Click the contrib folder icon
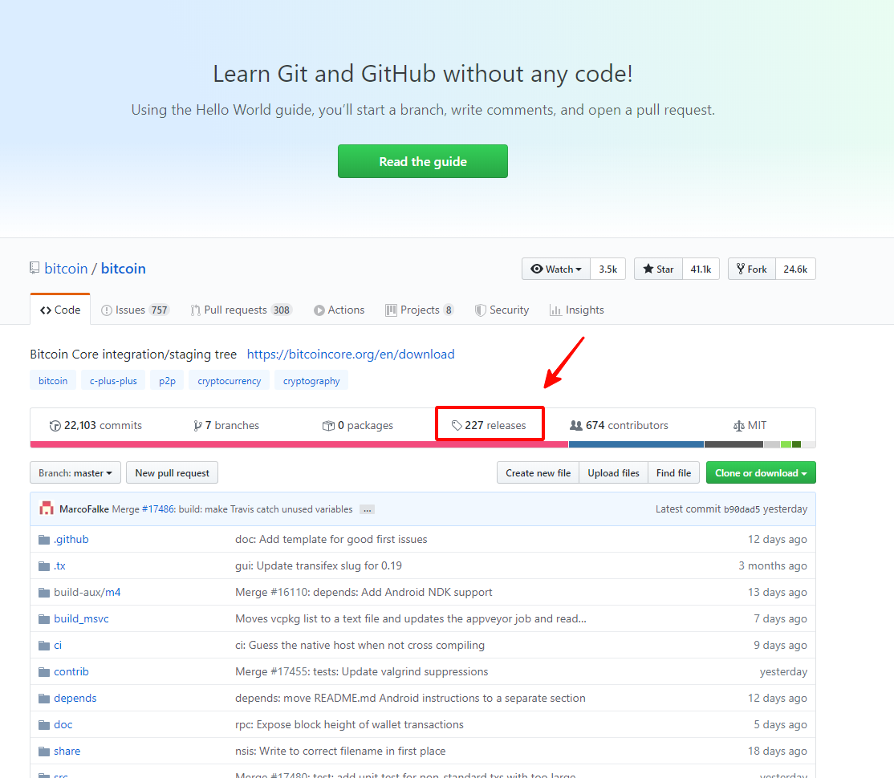This screenshot has width=894, height=778. coord(44,672)
